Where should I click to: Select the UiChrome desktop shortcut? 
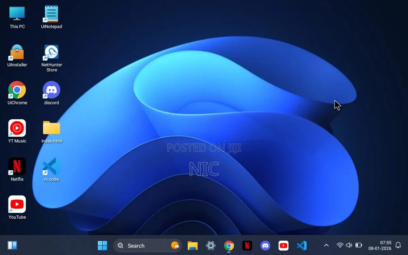[17, 93]
